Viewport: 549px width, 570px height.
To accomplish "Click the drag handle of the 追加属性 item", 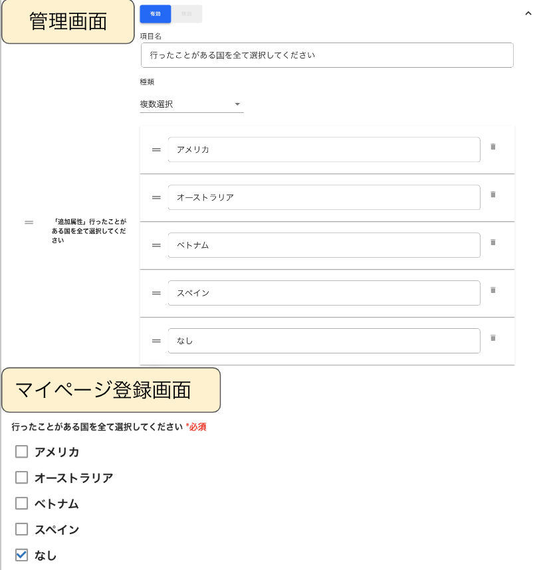I will 29,222.
